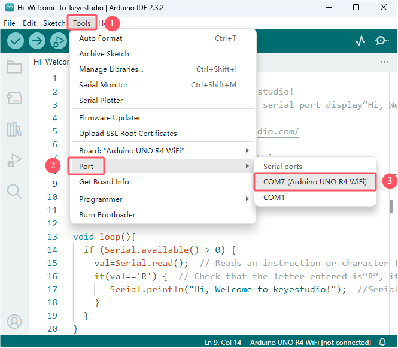The width and height of the screenshot is (398, 348).
Task: Select Get Board Info entry
Action: coord(163,182)
